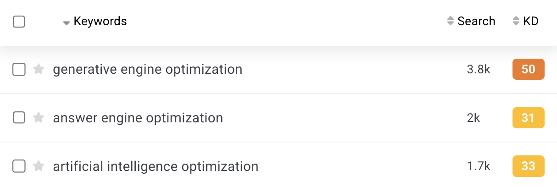
Task: Click the yellow KD badge showing 33
Action: pyautogui.click(x=529, y=166)
